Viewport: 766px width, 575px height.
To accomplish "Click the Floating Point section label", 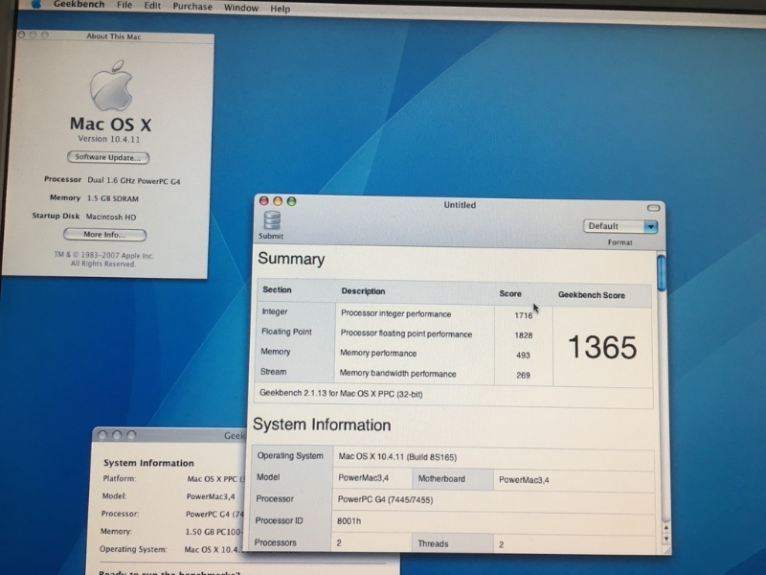I will click(x=286, y=332).
